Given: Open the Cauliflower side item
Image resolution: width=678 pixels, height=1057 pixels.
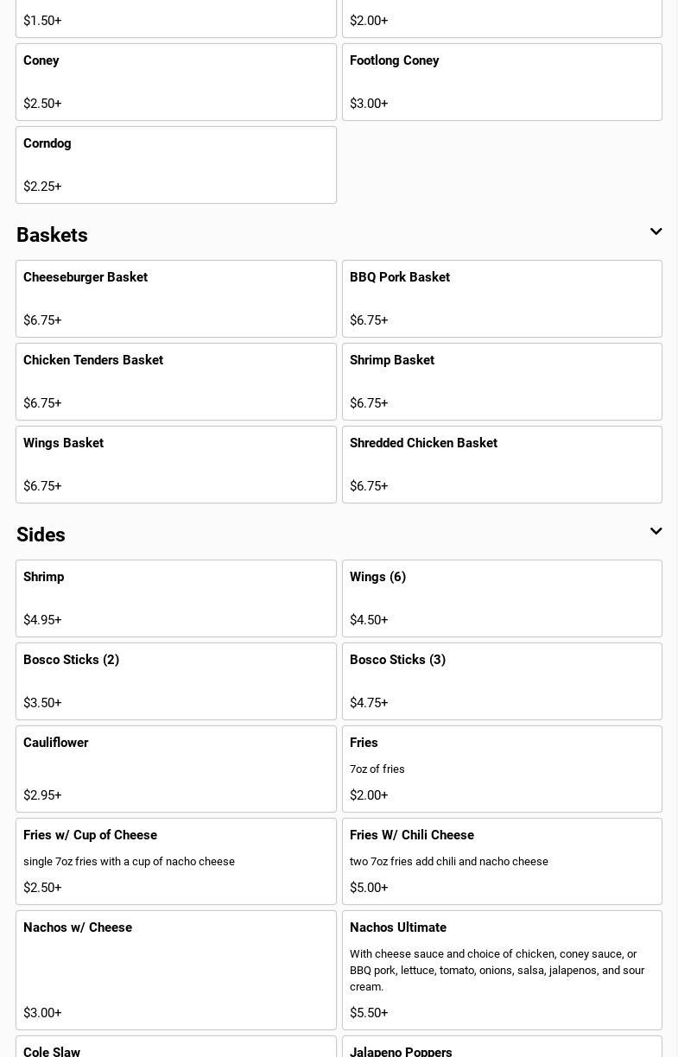Looking at the screenshot, I should [176, 769].
